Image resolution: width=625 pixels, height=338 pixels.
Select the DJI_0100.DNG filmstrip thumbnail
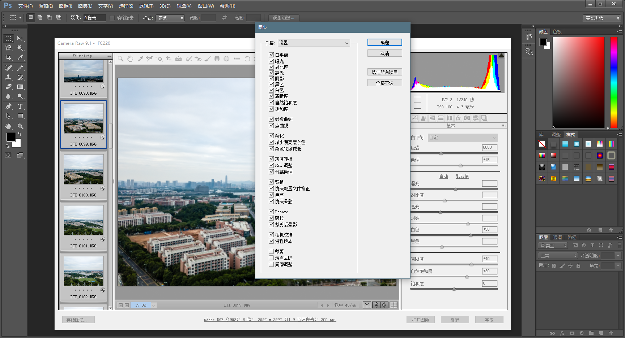[x=84, y=170]
